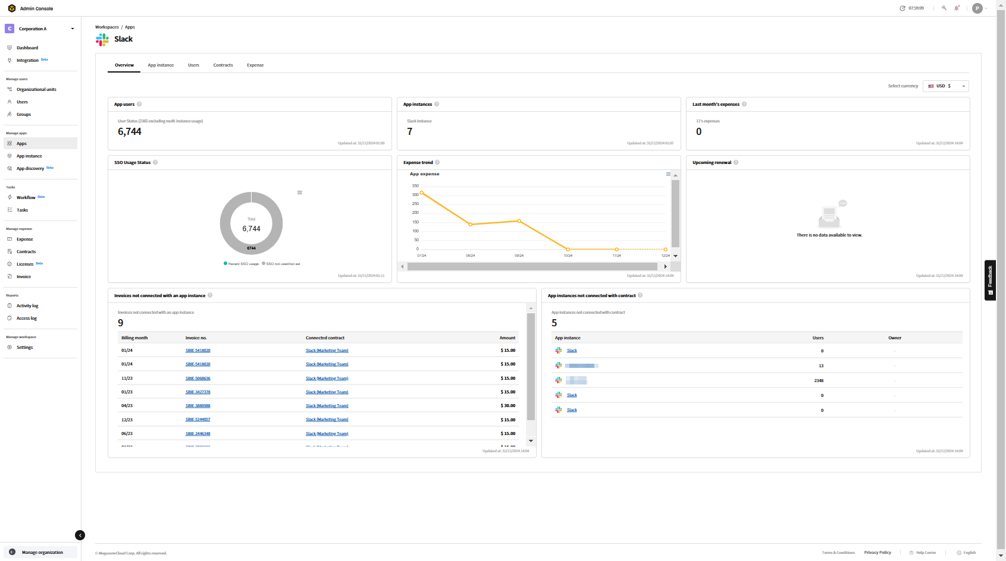Click the Manage organization button
This screenshot has width=1006, height=561.
(40, 552)
